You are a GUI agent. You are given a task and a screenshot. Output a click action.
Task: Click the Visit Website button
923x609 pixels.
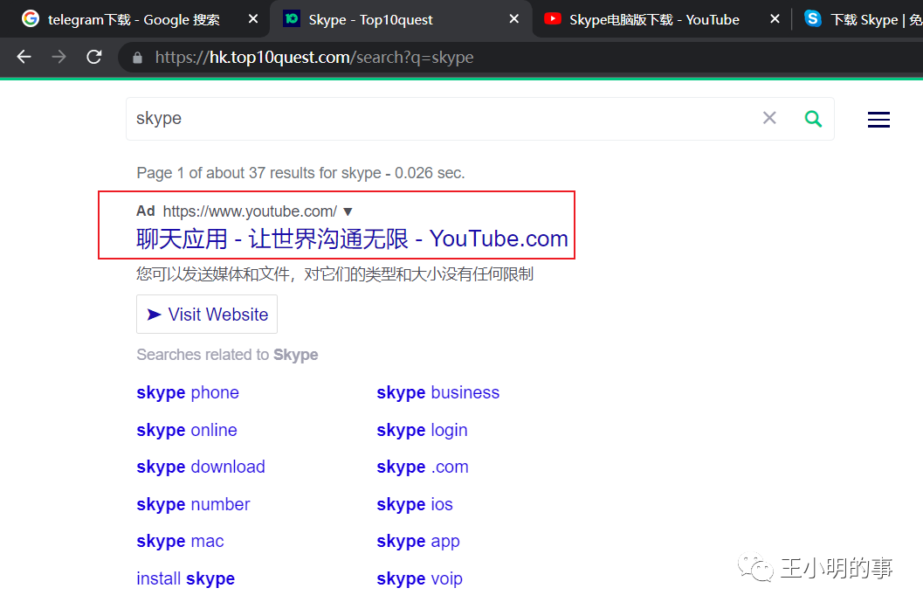207,315
